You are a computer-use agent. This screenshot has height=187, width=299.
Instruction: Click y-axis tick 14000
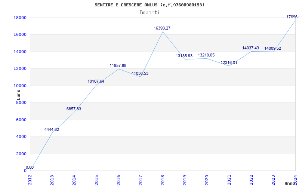(x=20, y=52)
